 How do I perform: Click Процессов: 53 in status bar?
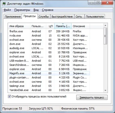(x=12, y=108)
